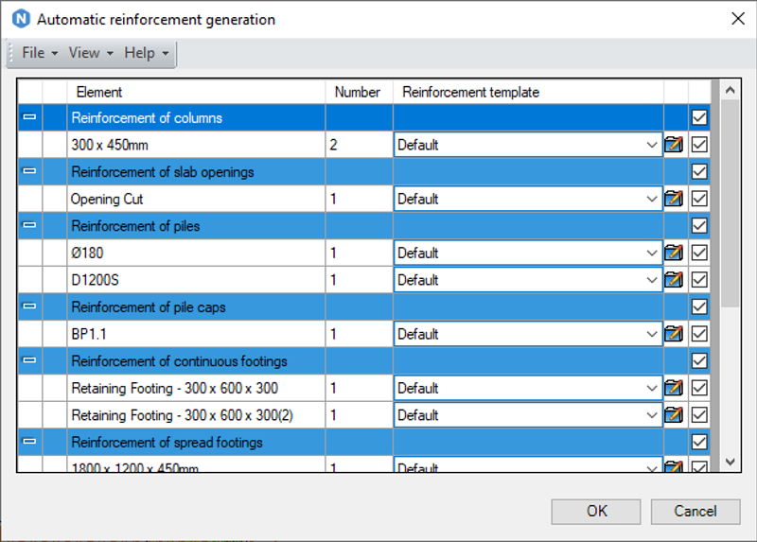757x542 pixels.
Task: Open template settings icon for Ø180 pile
Action: tap(674, 253)
